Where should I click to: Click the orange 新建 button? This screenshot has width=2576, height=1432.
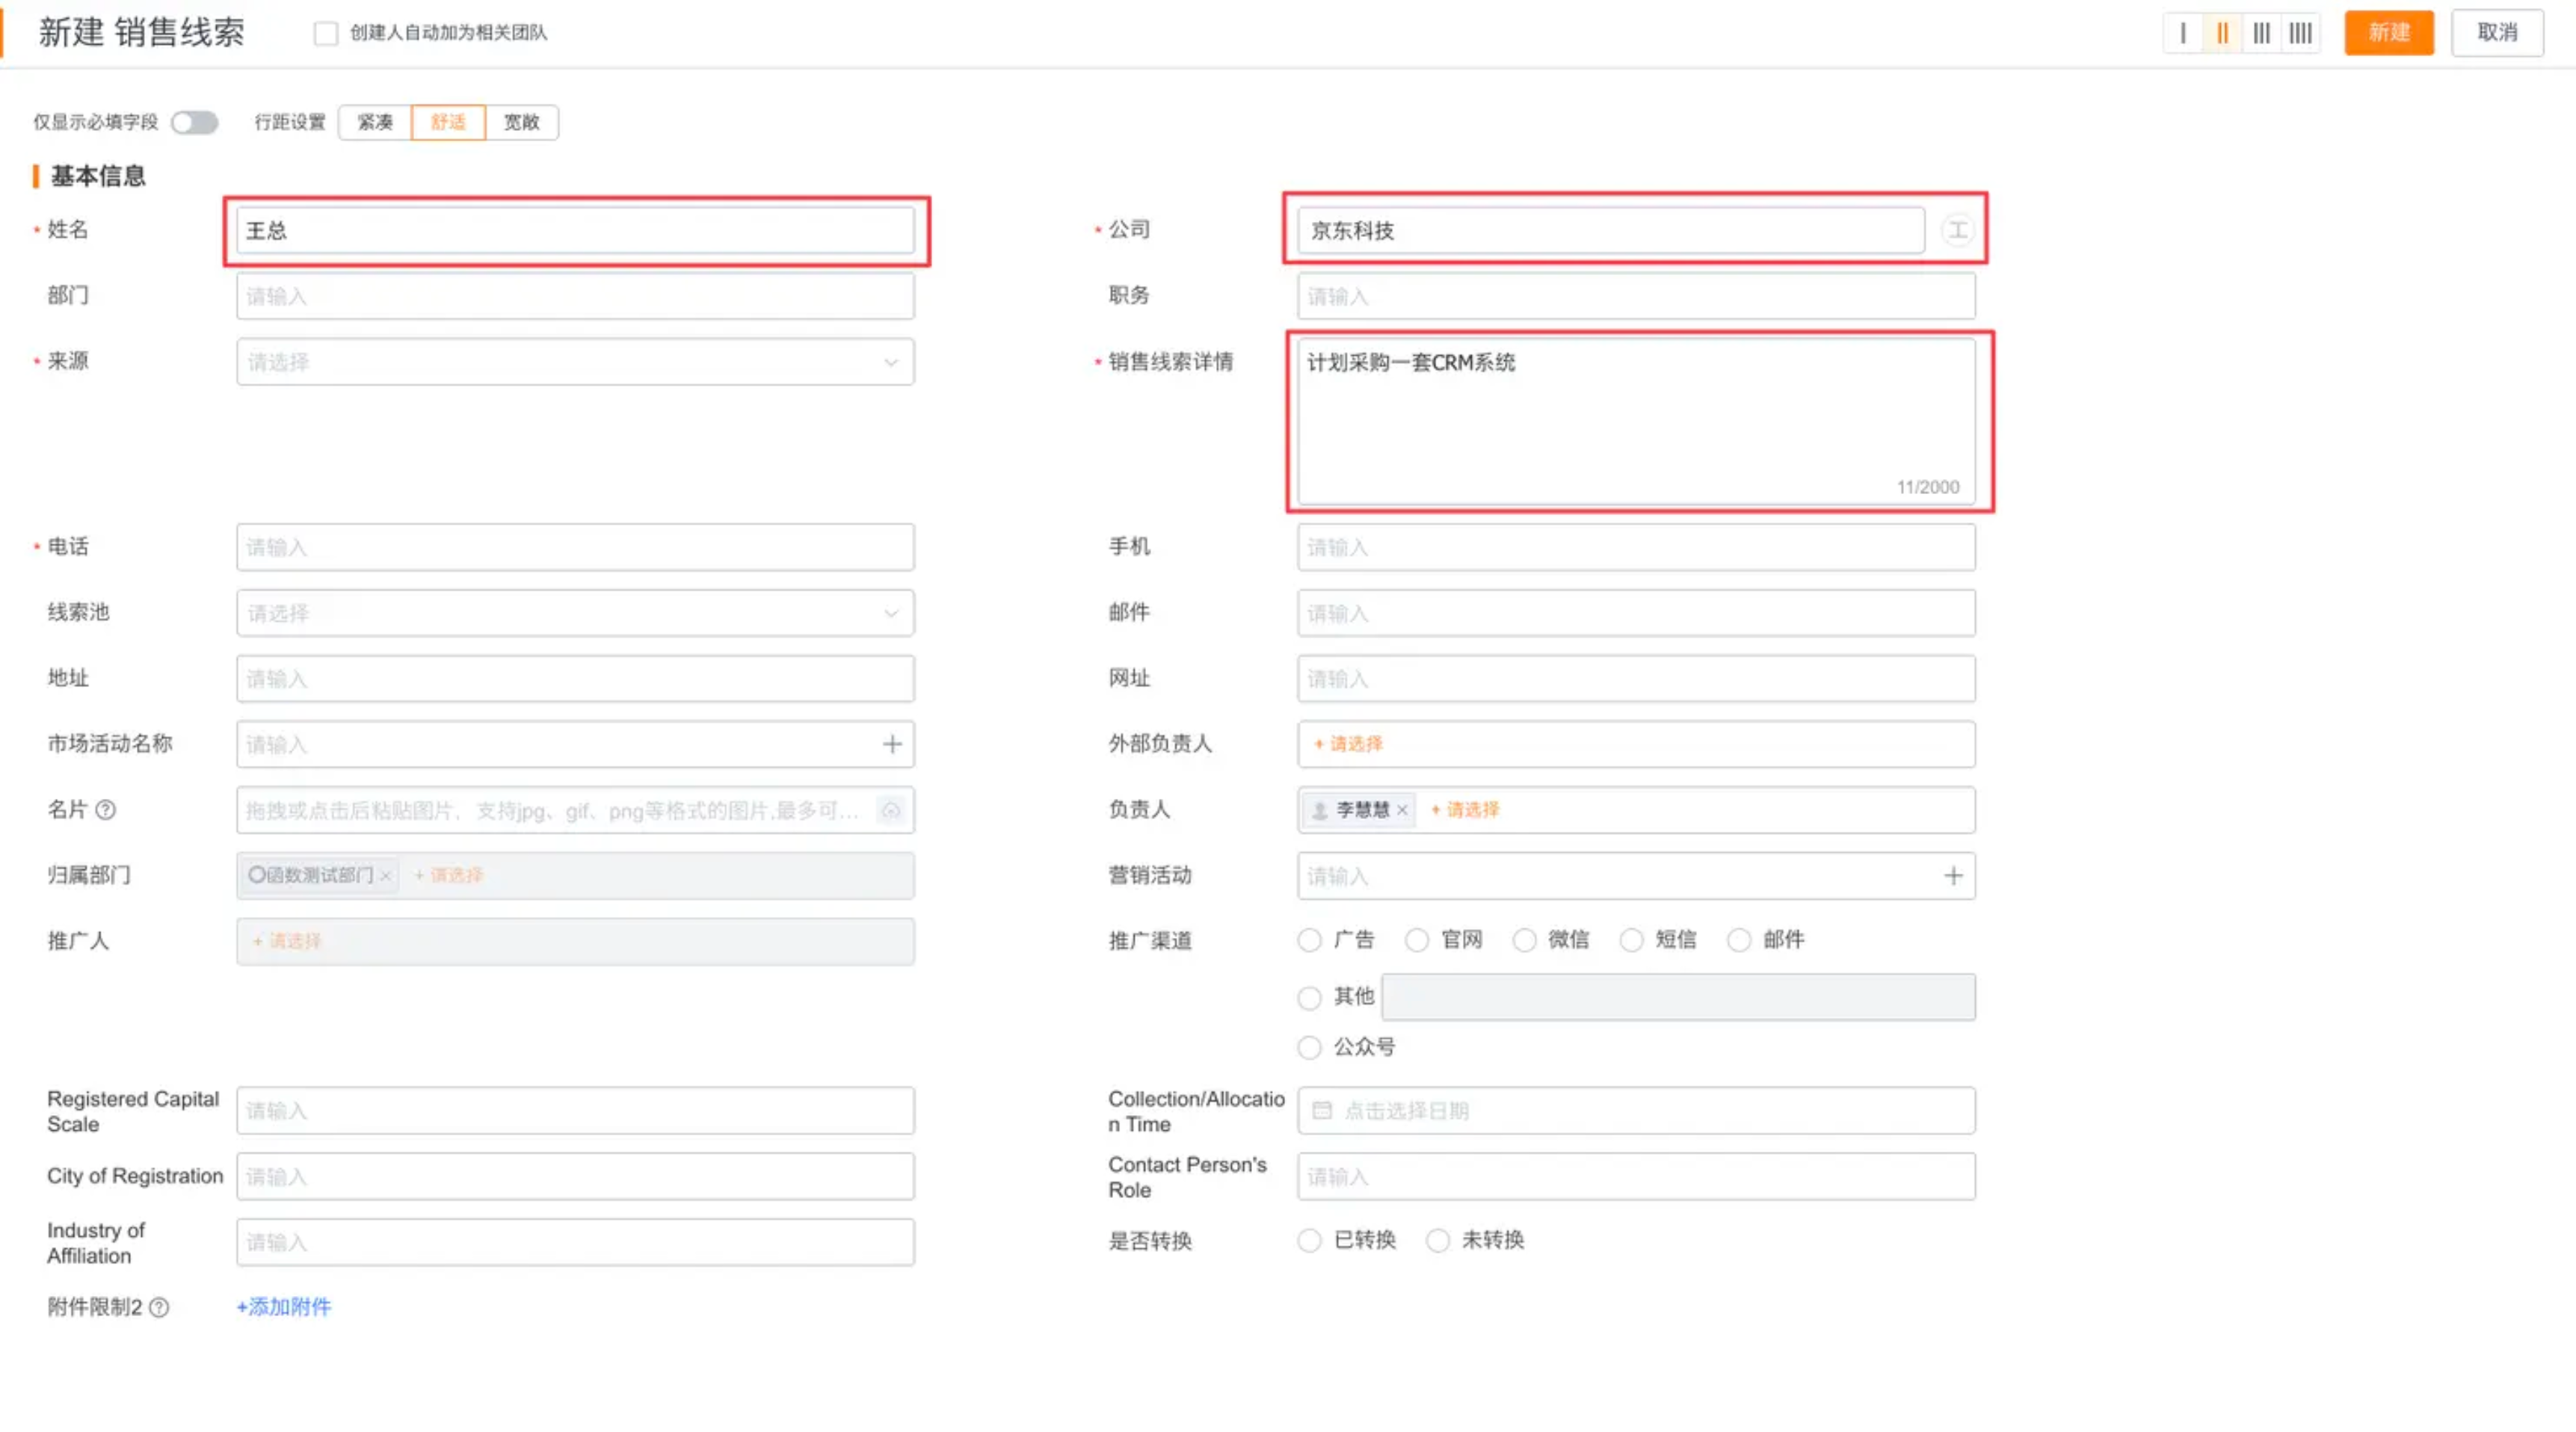2388,33
